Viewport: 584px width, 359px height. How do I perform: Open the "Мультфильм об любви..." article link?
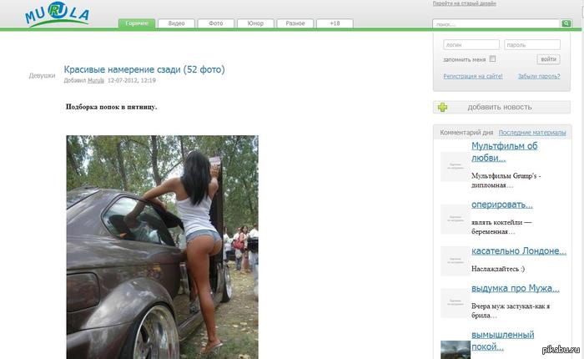[504, 152]
